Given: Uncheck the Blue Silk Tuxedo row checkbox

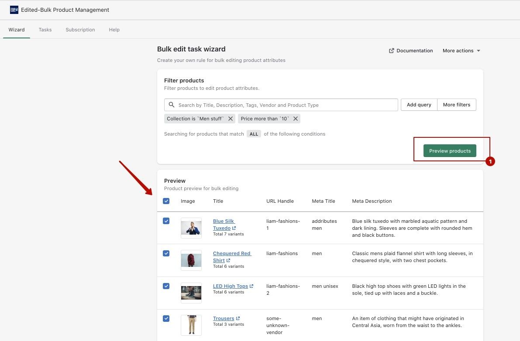Looking at the screenshot, I should (x=166, y=221).
